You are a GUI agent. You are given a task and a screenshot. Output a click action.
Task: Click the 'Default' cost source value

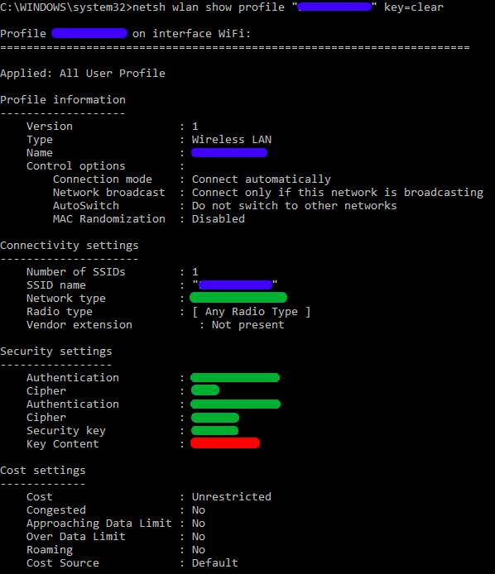tap(215, 563)
